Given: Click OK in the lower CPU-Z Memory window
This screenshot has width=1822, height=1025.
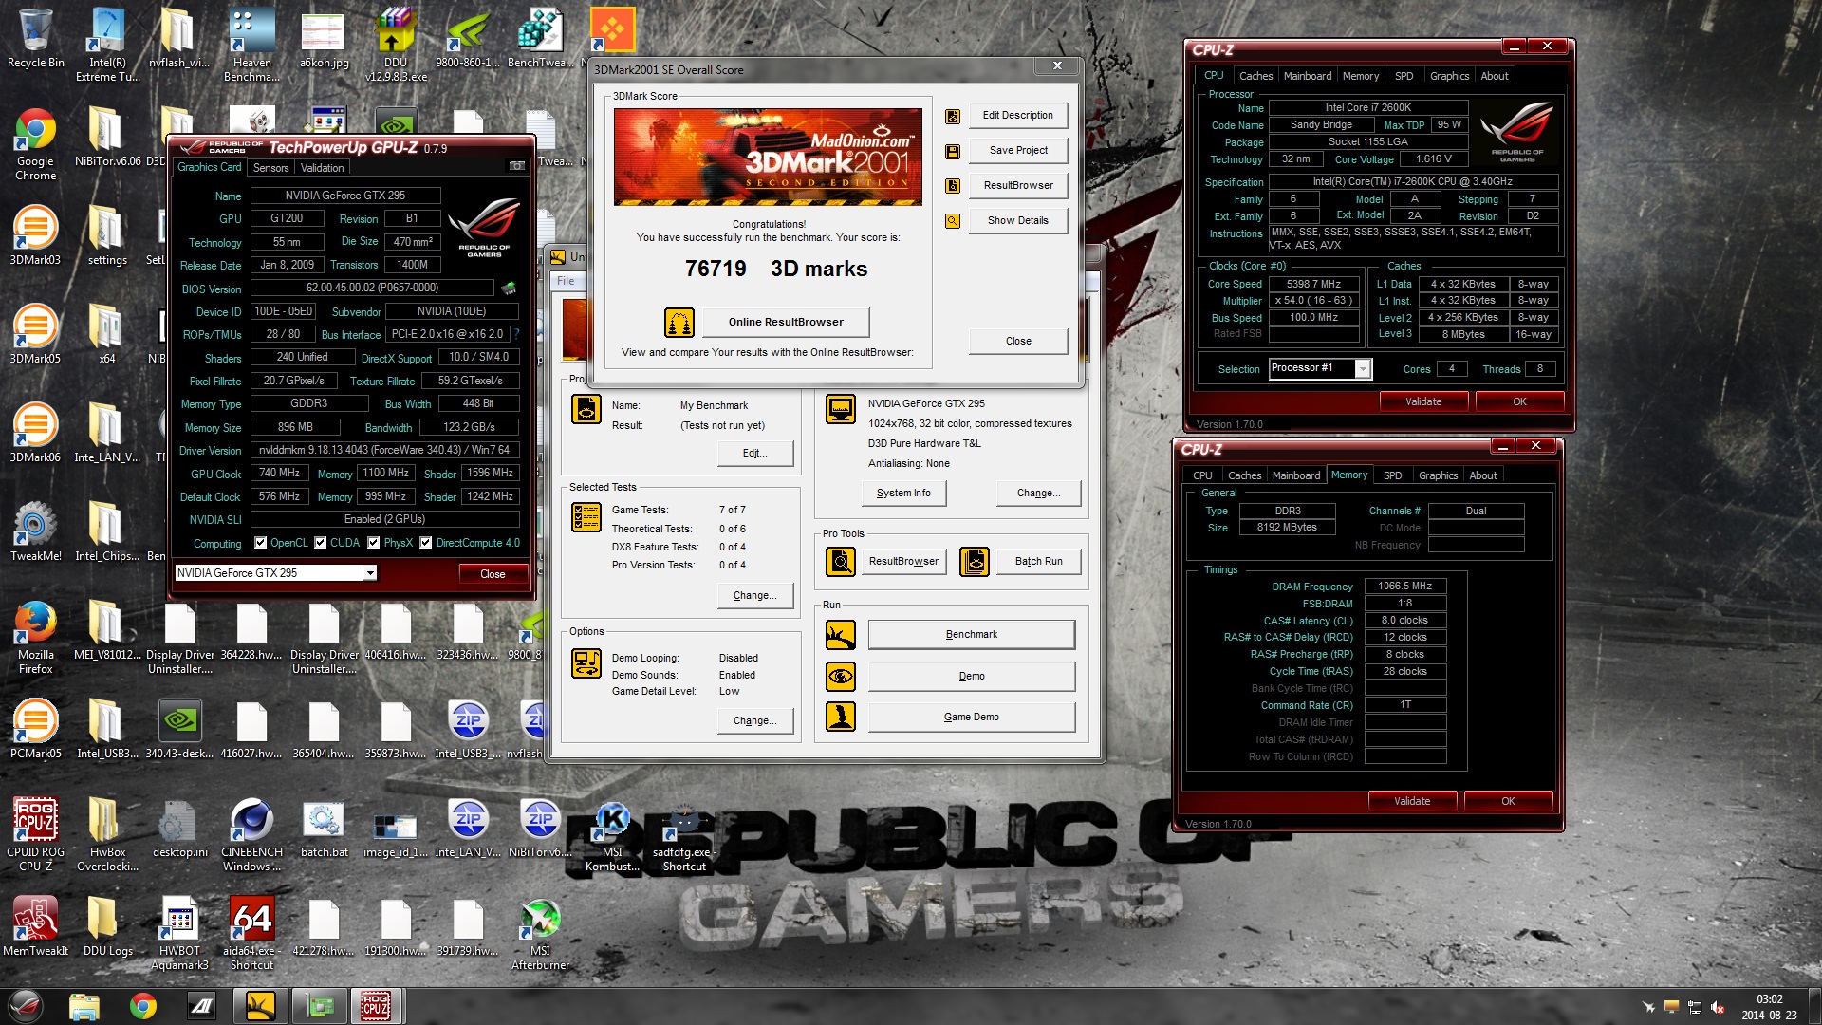Looking at the screenshot, I should pos(1508,801).
